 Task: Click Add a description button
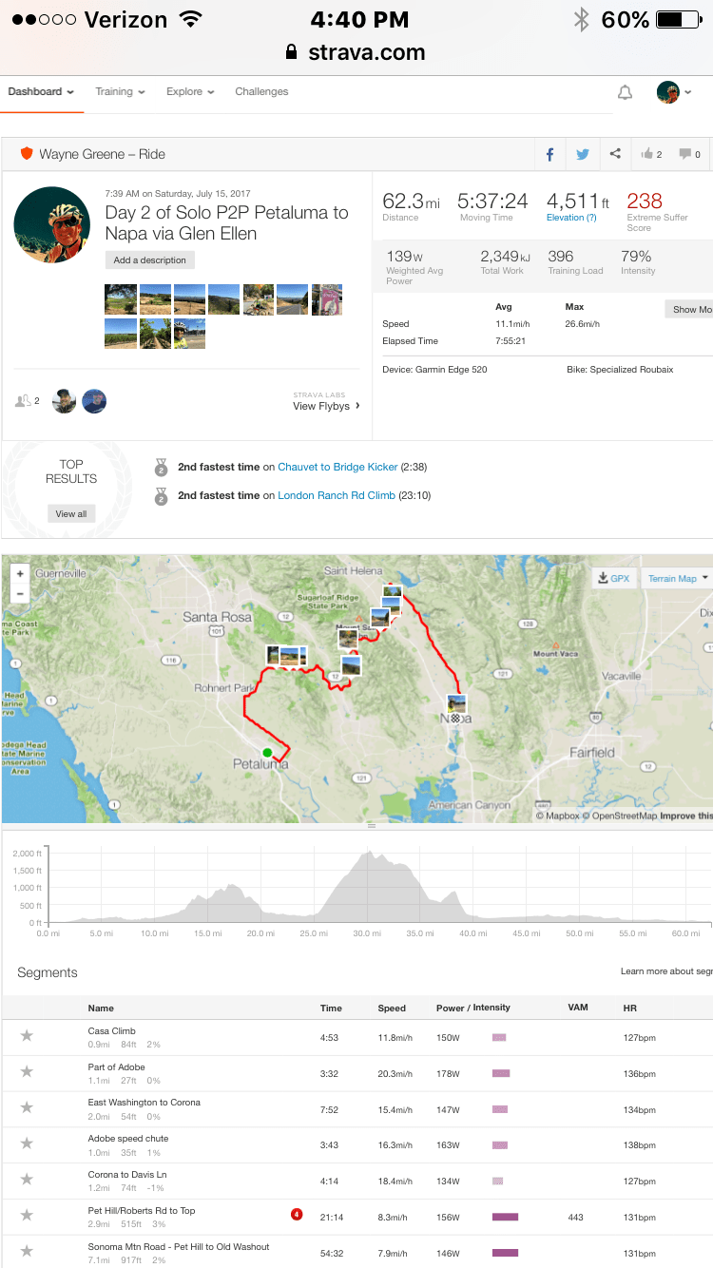[x=149, y=260]
